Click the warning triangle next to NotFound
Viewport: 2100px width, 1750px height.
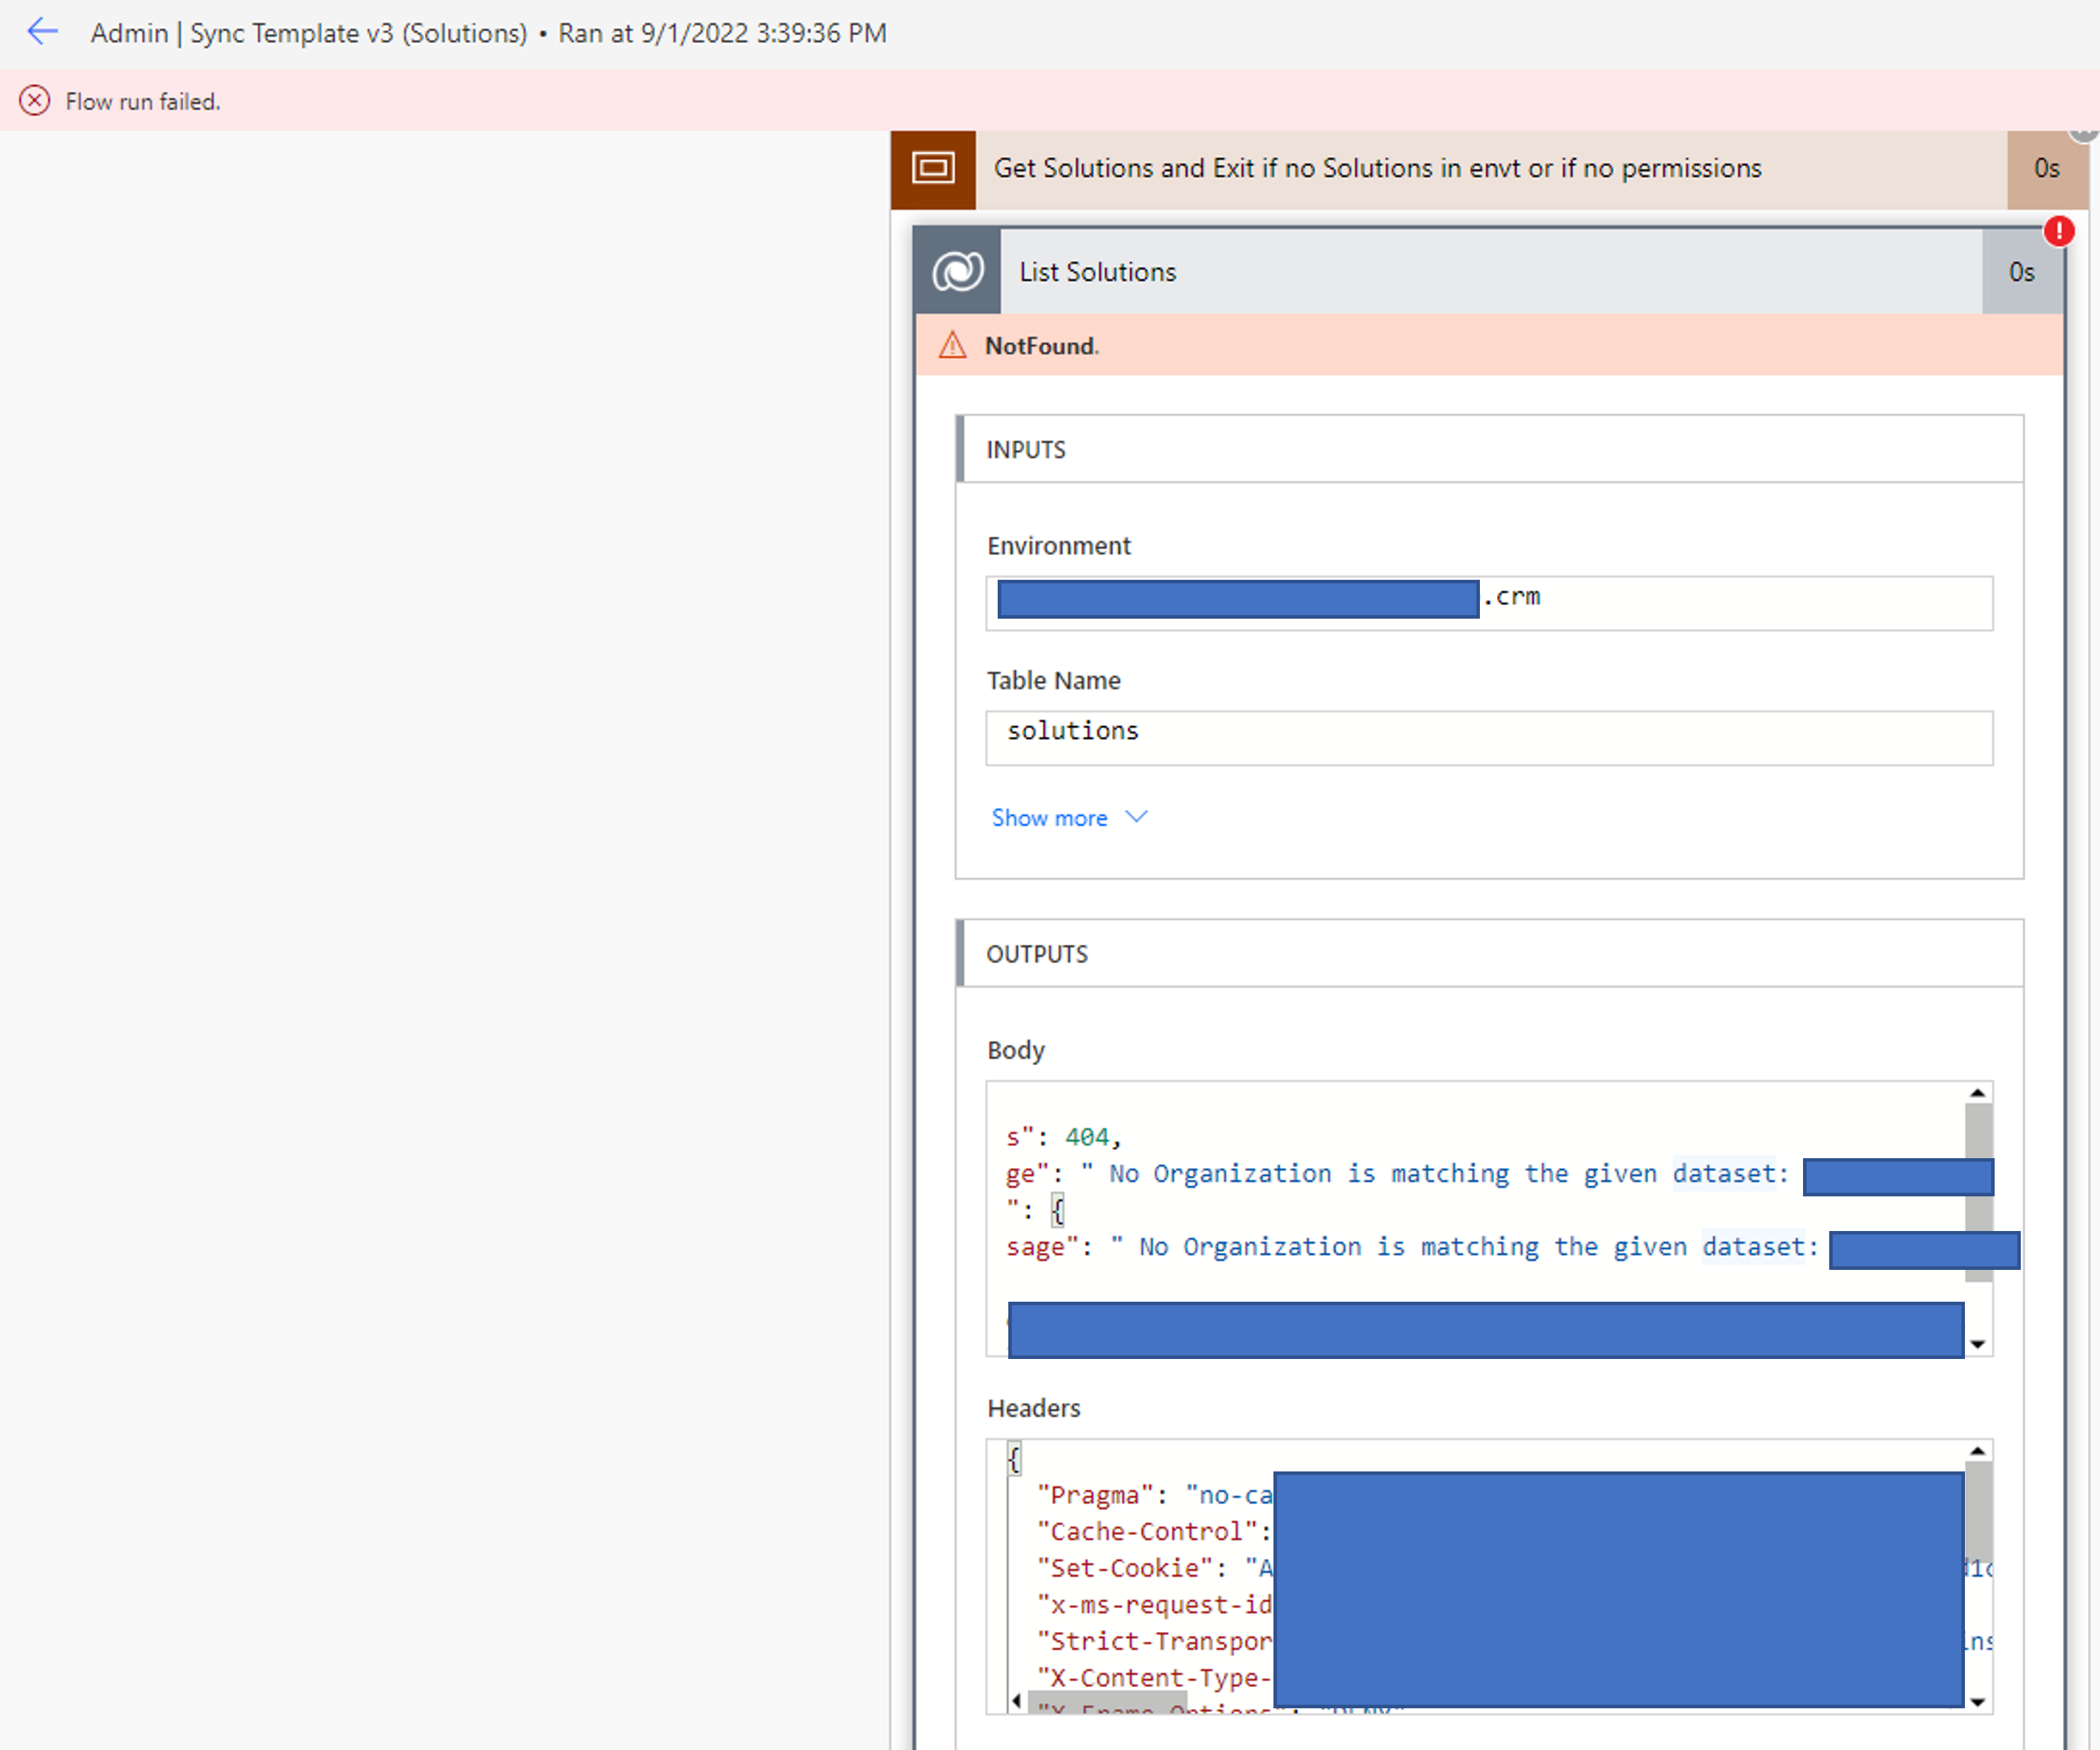[953, 345]
